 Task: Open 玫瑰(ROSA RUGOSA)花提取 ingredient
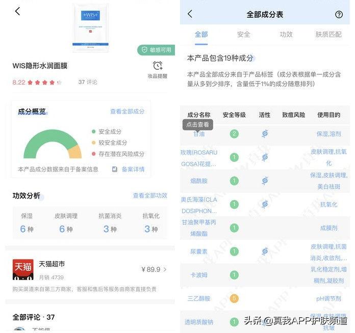click(x=199, y=158)
